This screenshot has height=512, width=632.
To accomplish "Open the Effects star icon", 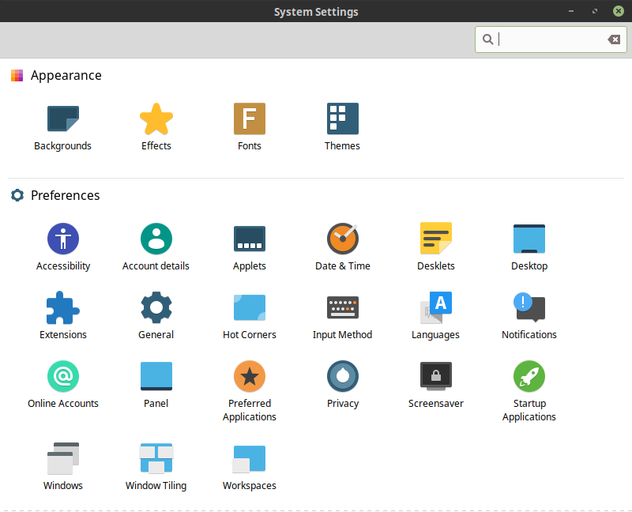I will point(156,119).
